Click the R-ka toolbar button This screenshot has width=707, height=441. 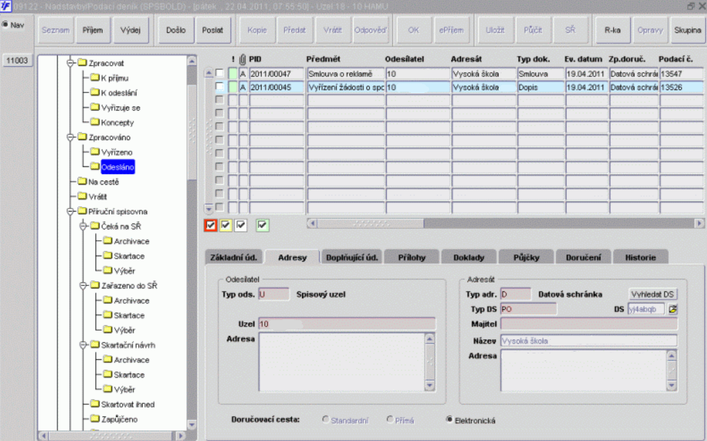[612, 30]
